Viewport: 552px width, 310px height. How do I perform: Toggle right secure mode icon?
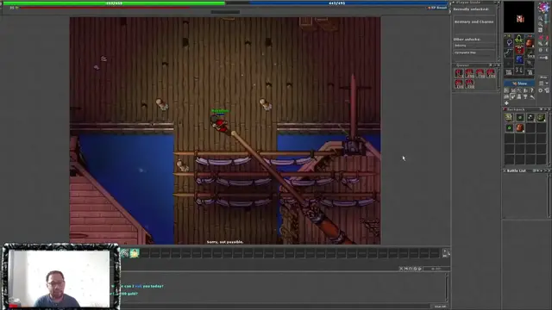click(x=547, y=50)
